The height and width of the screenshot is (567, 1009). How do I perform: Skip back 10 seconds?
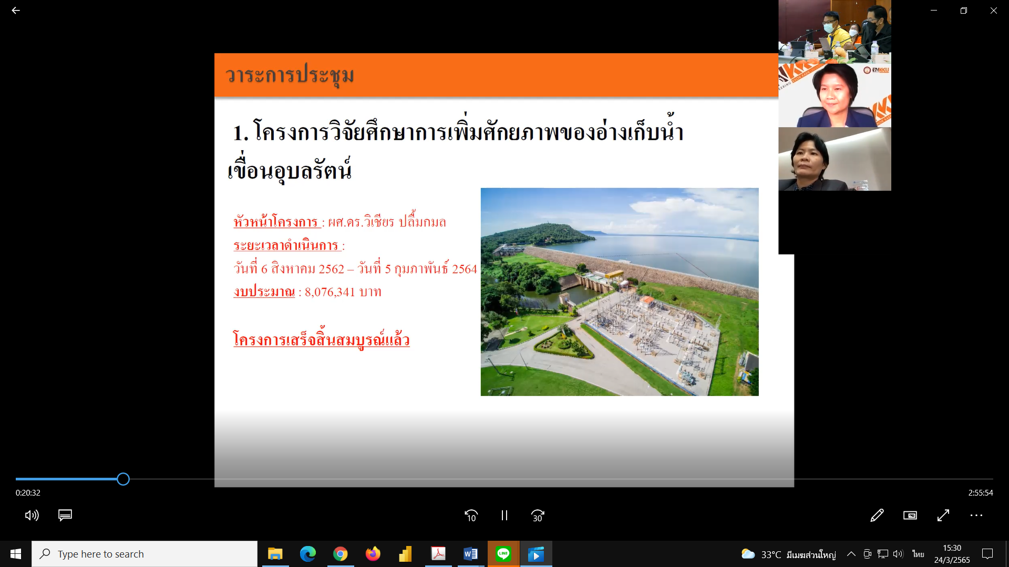pyautogui.click(x=471, y=516)
